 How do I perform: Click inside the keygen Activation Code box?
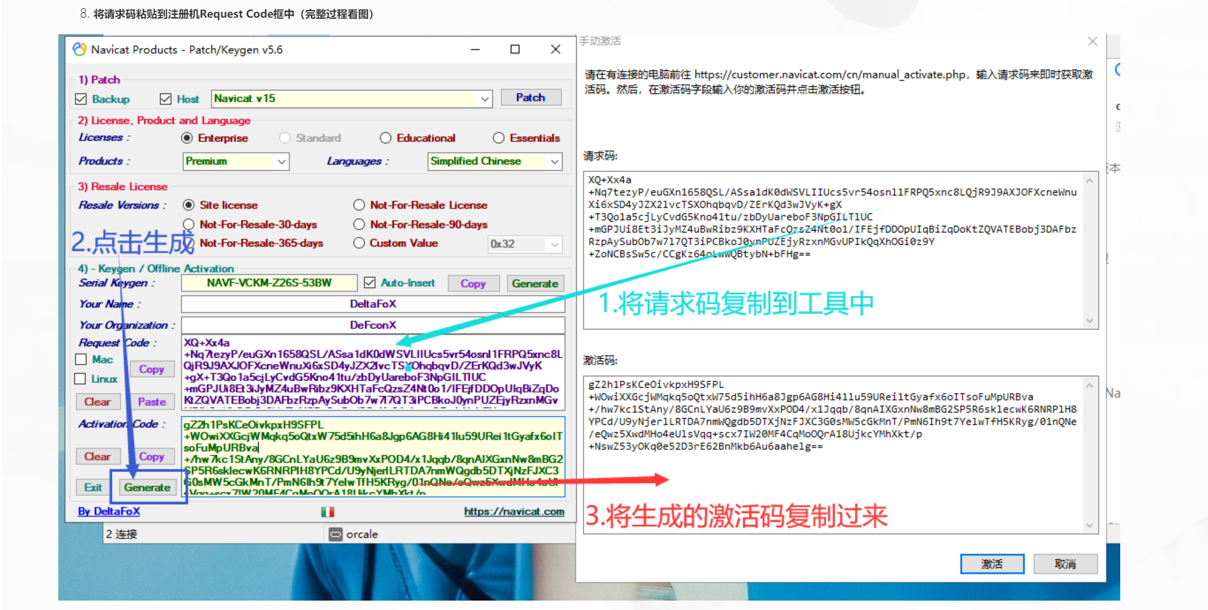point(373,456)
